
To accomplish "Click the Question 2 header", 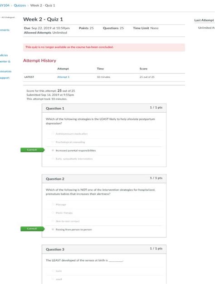I will click(x=104, y=179).
